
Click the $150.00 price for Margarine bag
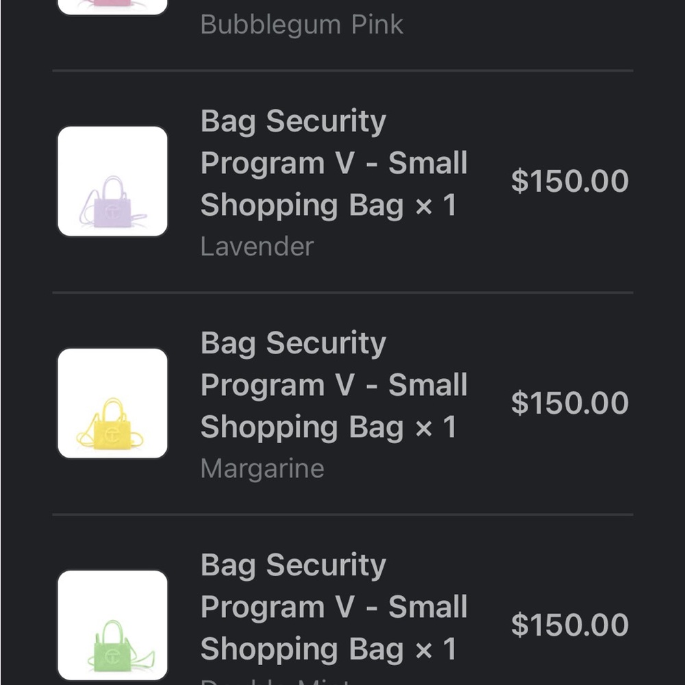pyautogui.click(x=569, y=403)
